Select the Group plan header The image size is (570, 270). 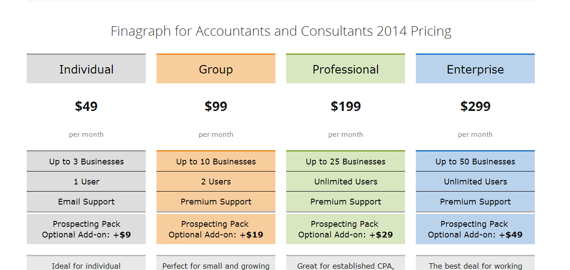(x=216, y=69)
